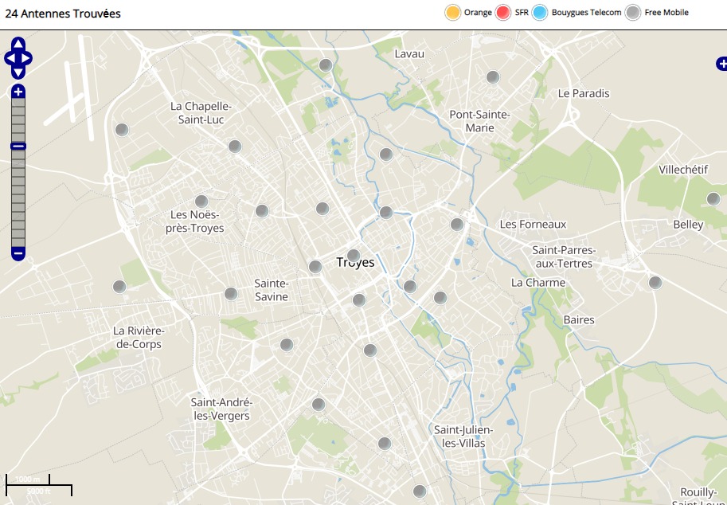Select the antenna marker above Belley near Villechétif

pos(713,199)
